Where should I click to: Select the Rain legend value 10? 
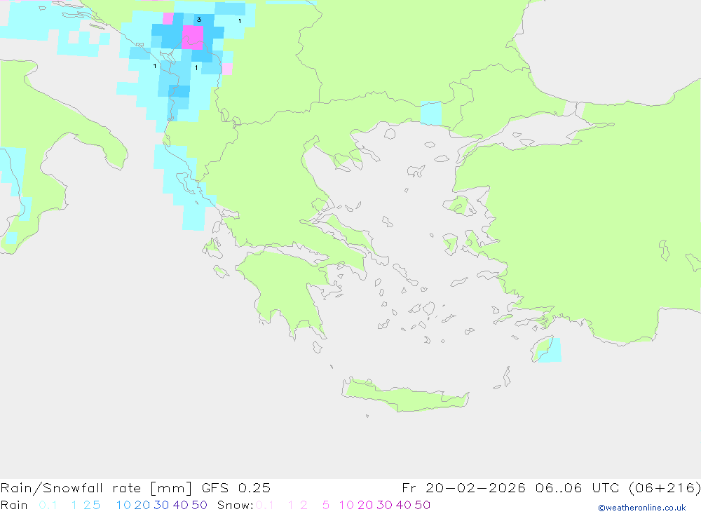coord(123,505)
